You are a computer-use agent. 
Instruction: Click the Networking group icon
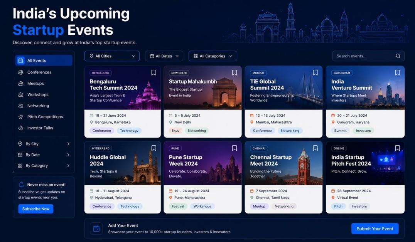pyautogui.click(x=21, y=106)
